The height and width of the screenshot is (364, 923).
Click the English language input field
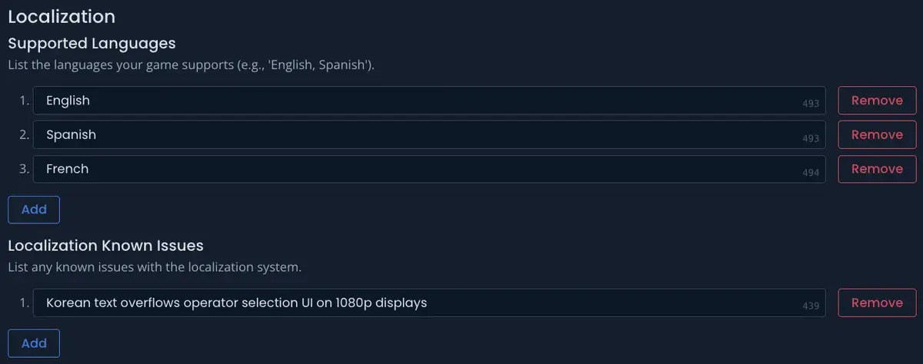click(415, 101)
